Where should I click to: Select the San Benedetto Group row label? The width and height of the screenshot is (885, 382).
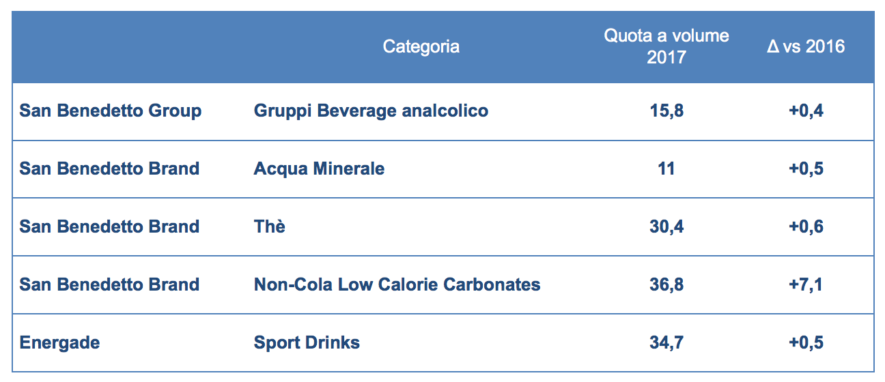point(111,111)
